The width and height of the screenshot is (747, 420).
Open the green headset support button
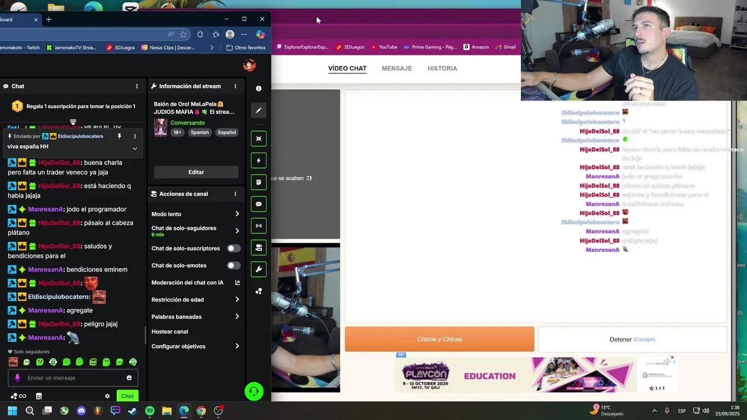point(254,391)
